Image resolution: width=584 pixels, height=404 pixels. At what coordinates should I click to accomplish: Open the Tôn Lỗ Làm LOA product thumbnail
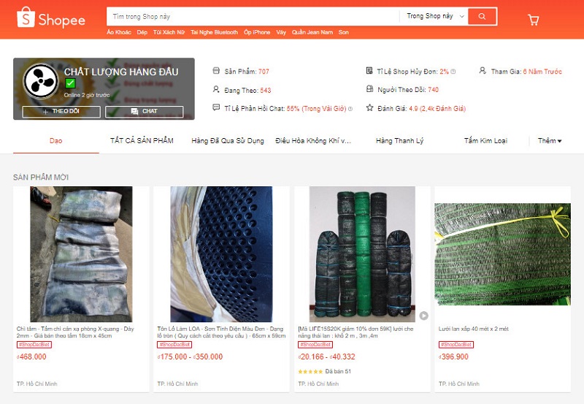click(x=221, y=254)
